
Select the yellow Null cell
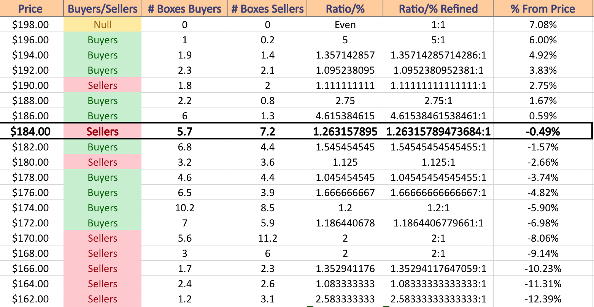(x=103, y=25)
